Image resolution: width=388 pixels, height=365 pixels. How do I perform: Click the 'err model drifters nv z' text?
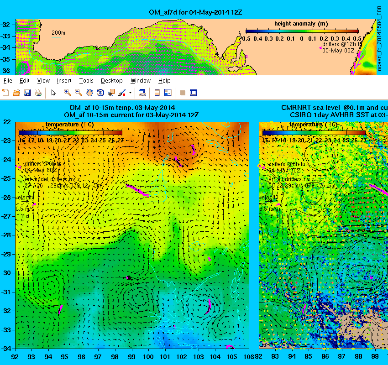pos(52,179)
